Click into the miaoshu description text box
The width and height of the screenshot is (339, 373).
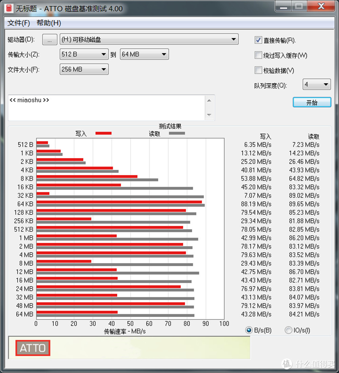[x=106, y=107]
